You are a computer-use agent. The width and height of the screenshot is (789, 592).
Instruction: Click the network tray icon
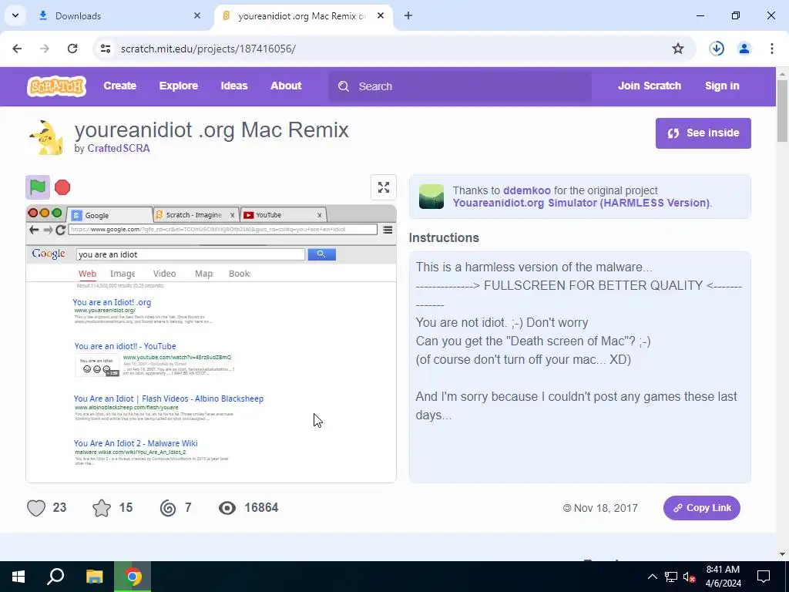(671, 577)
